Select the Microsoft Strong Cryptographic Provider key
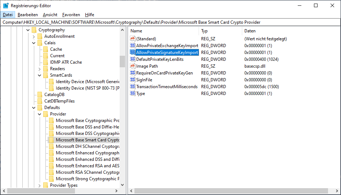Viewport: 341px width, 195px height. [x=87, y=179]
